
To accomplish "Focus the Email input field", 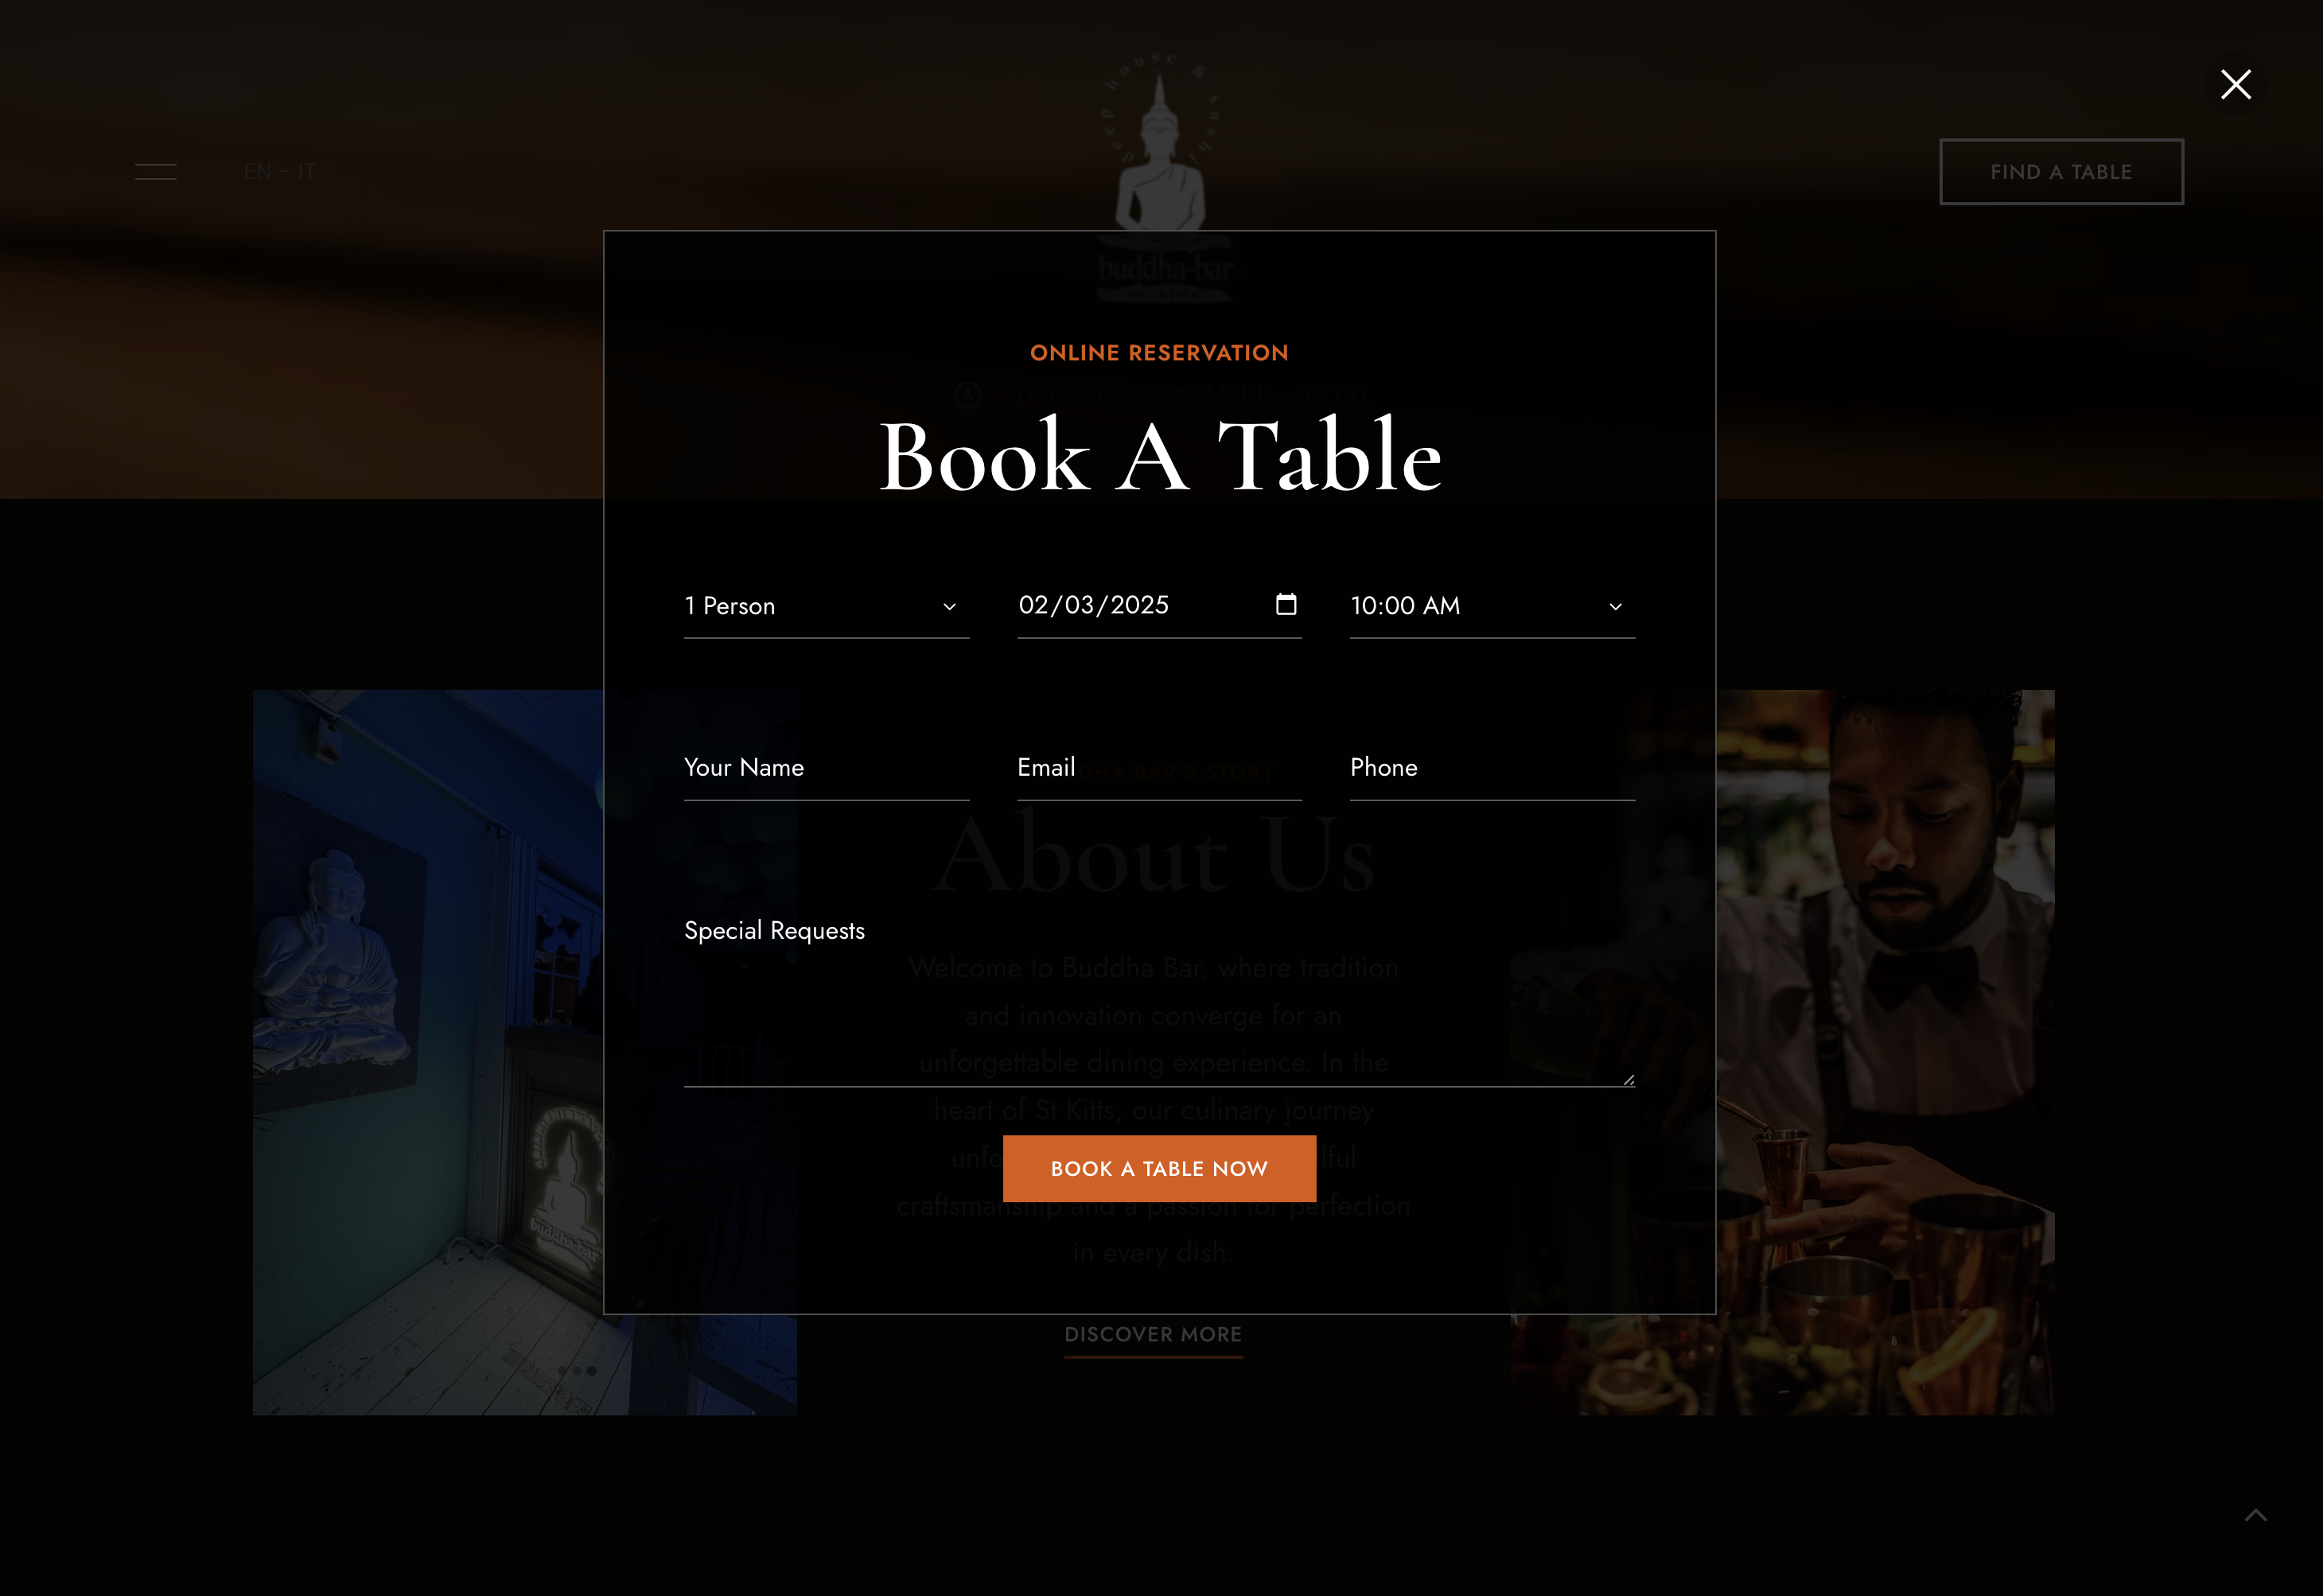I will (1159, 768).
